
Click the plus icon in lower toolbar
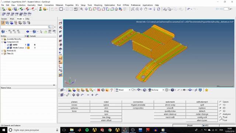(x=92, y=95)
